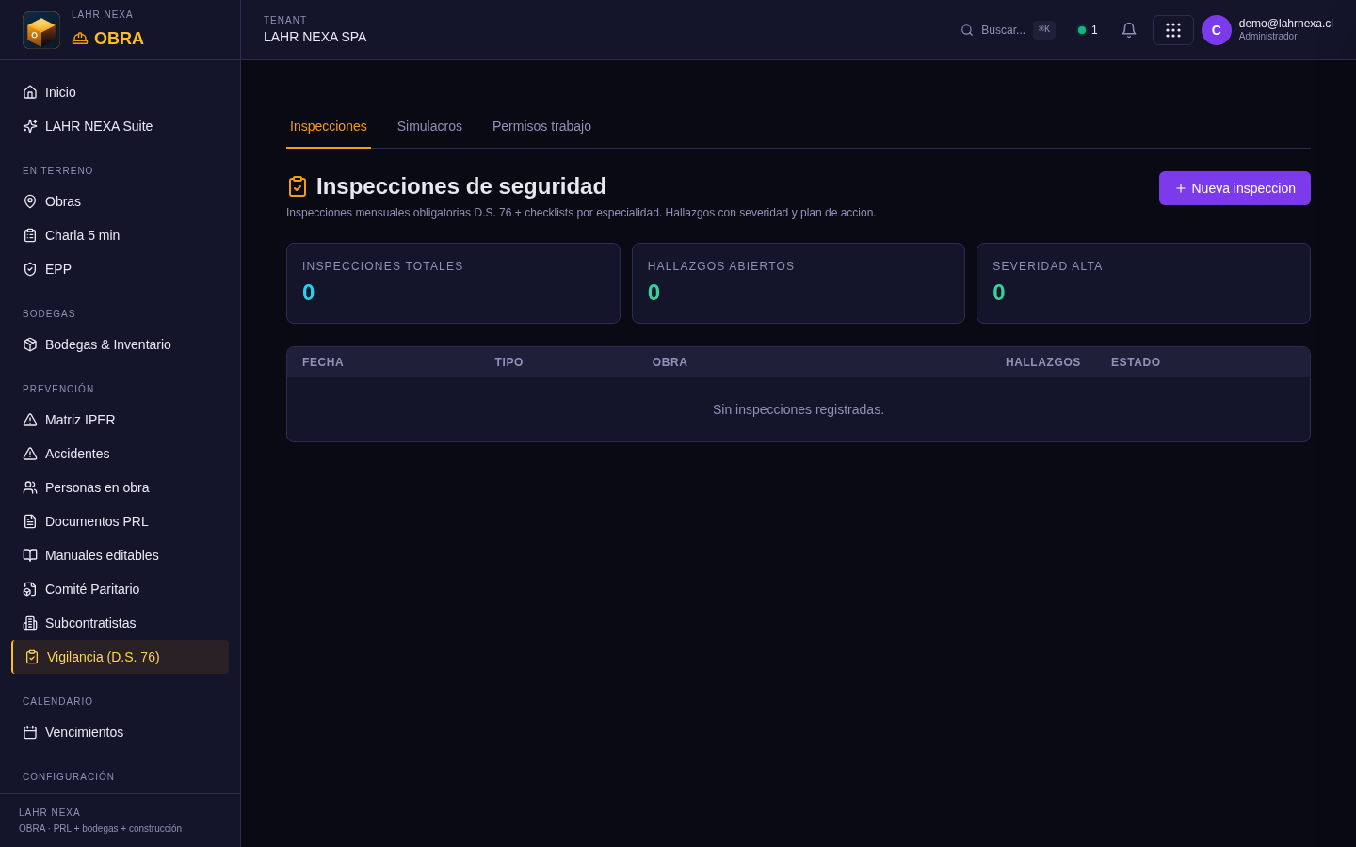Click the clipboard-check icon beside Vigilancia (D.S. 76)

click(x=32, y=657)
